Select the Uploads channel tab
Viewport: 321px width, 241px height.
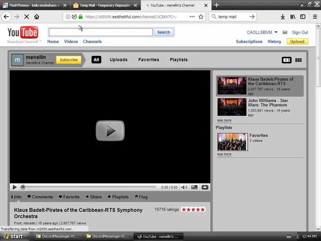(x=118, y=60)
